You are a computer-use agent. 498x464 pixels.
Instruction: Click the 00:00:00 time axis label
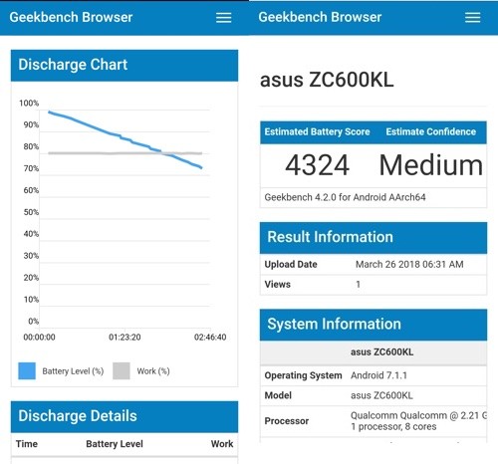39,338
